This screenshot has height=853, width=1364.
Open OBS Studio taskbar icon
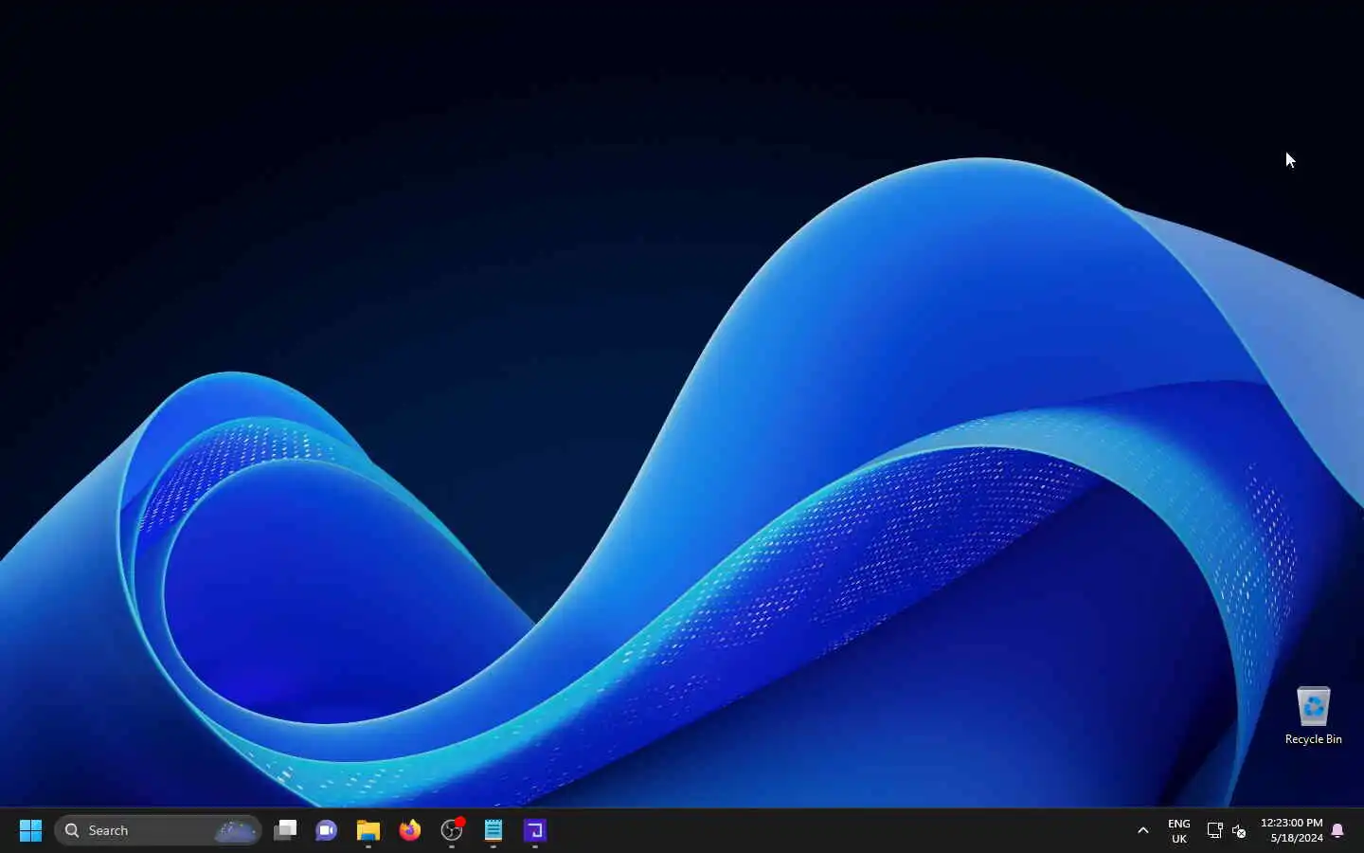[452, 830]
